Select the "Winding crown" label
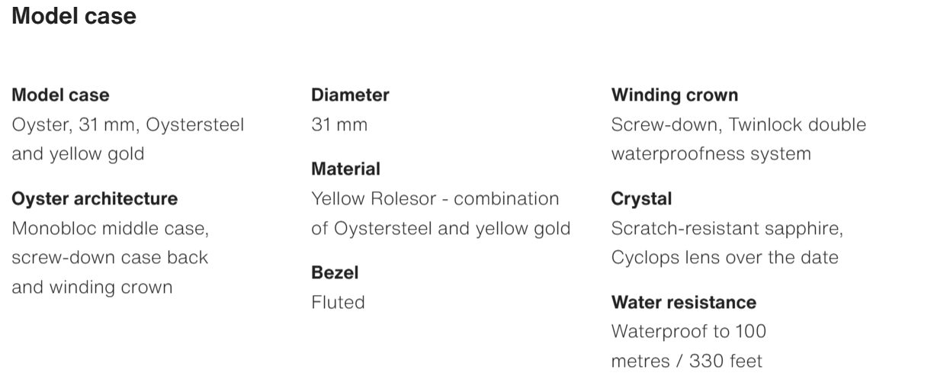 click(675, 95)
